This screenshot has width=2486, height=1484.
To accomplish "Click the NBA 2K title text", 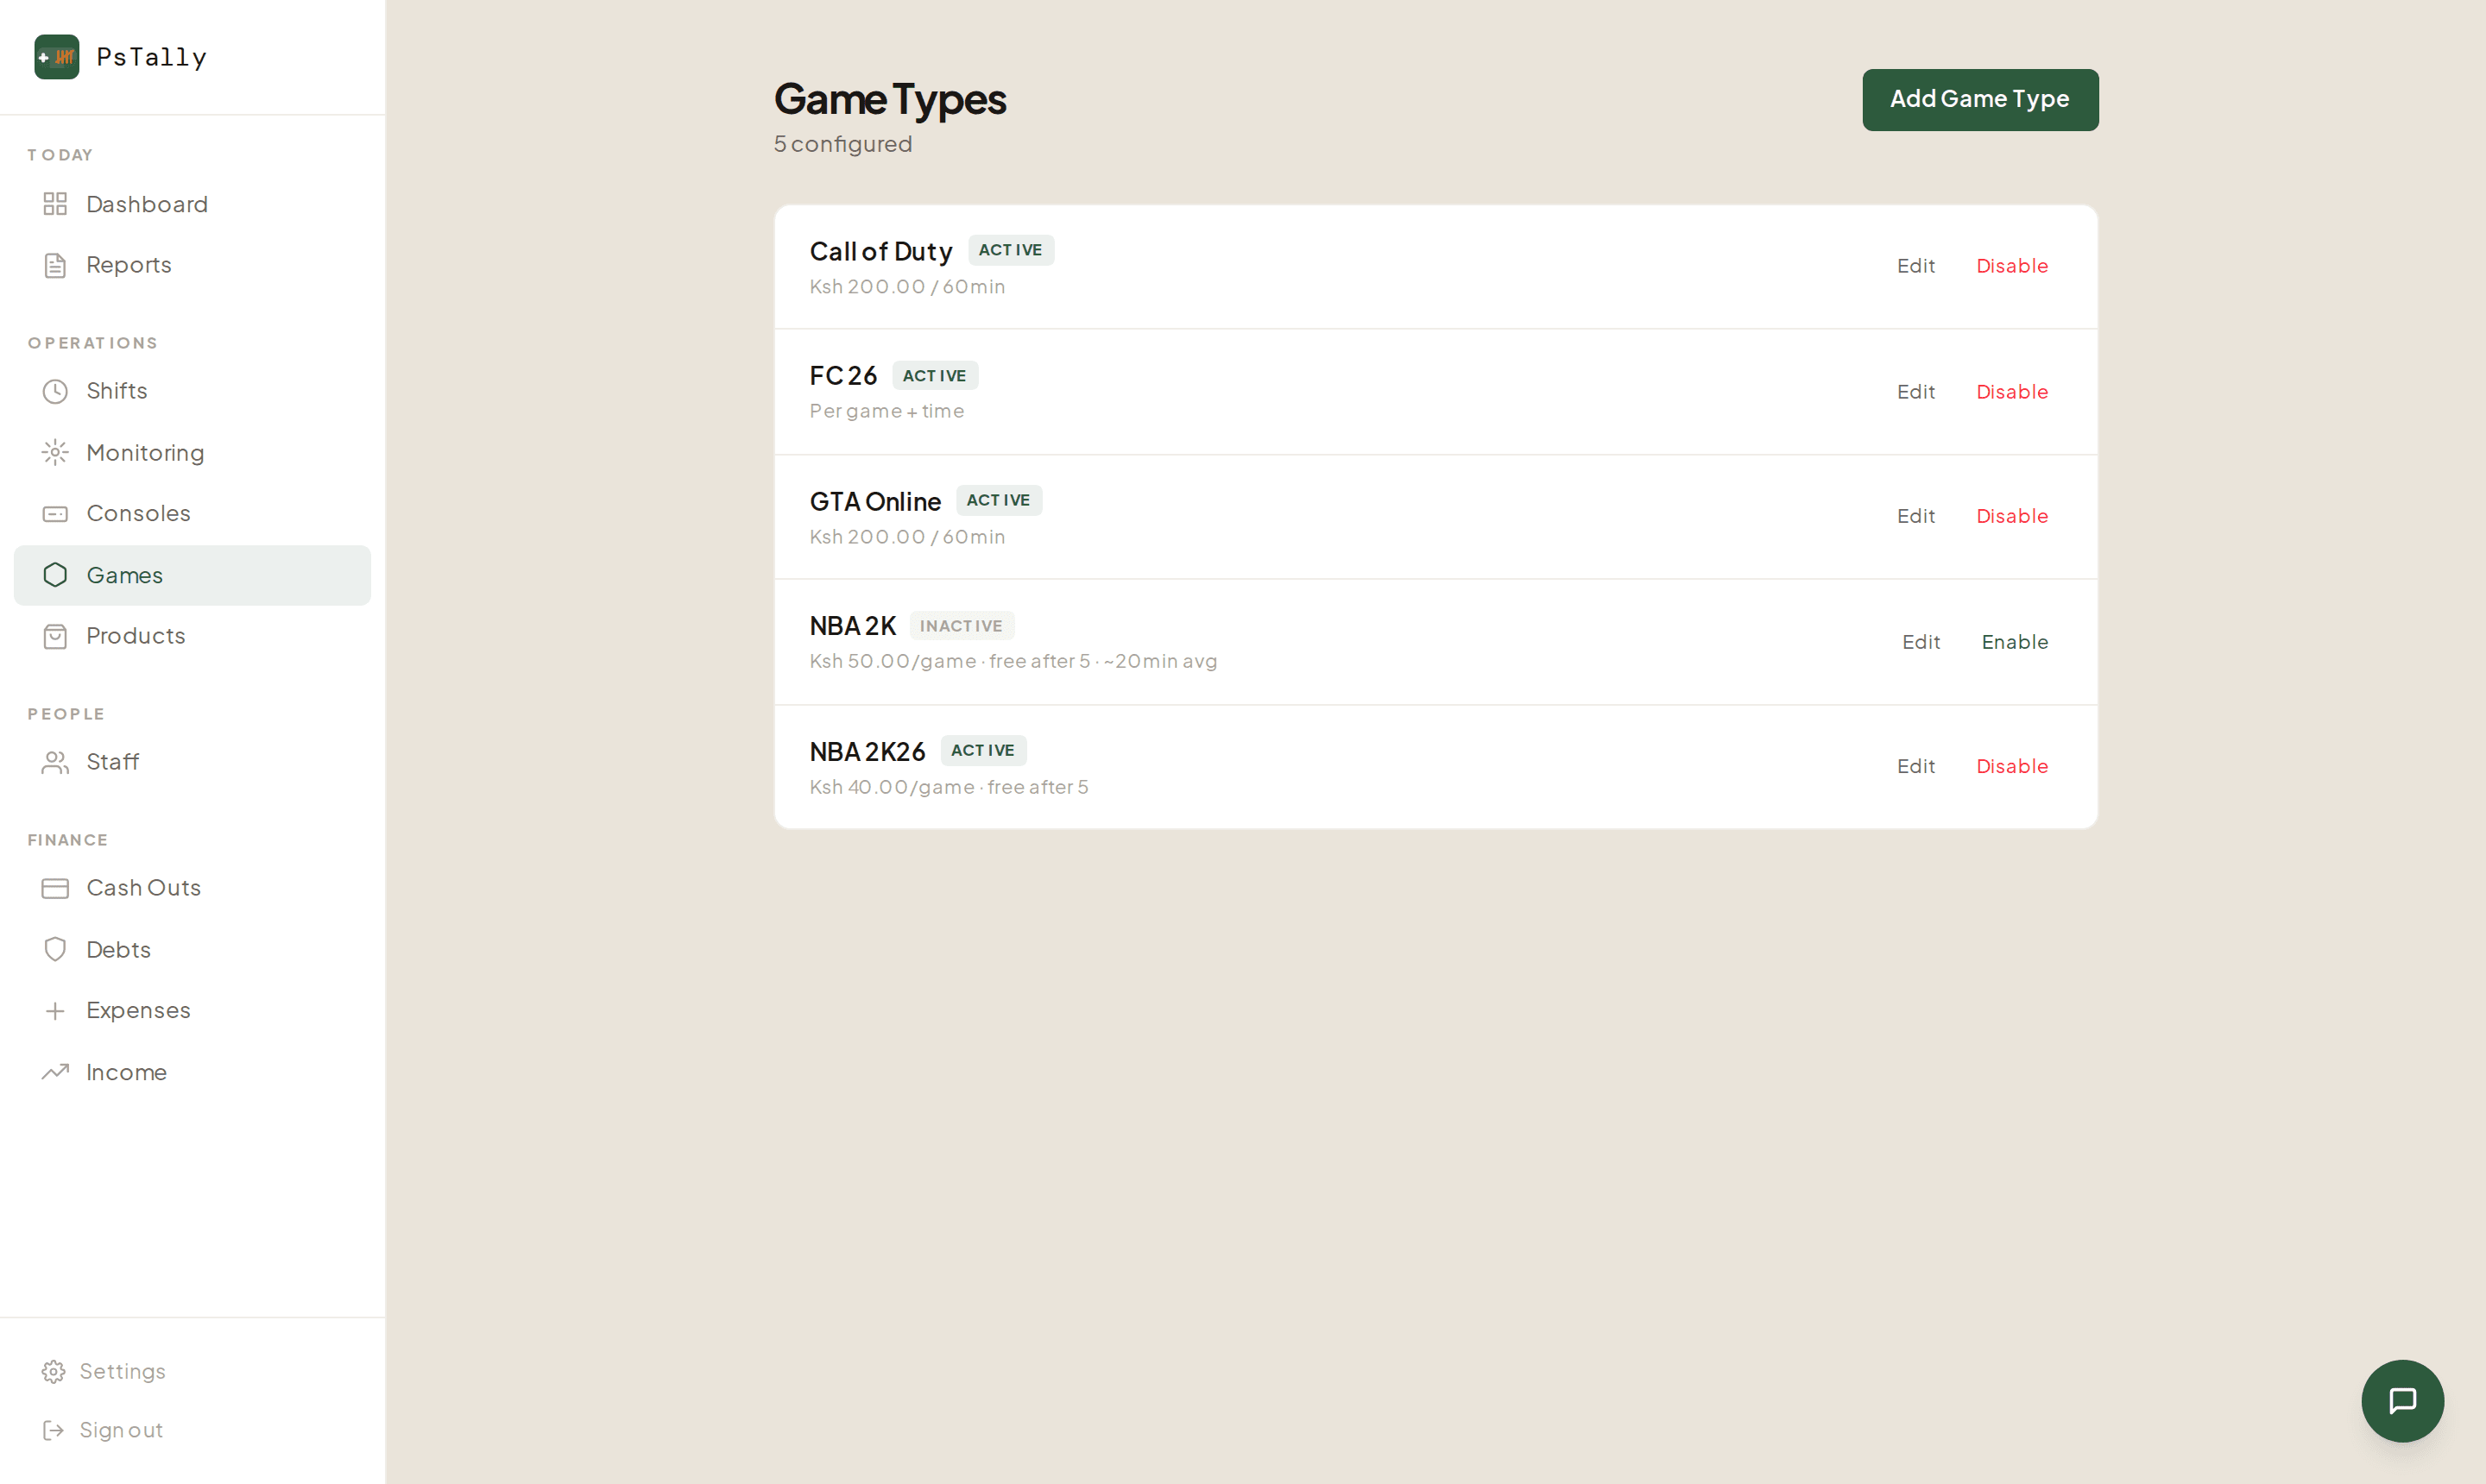I will pyautogui.click(x=852, y=626).
